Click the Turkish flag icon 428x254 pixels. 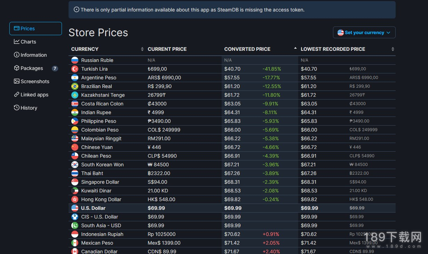[x=75, y=69]
